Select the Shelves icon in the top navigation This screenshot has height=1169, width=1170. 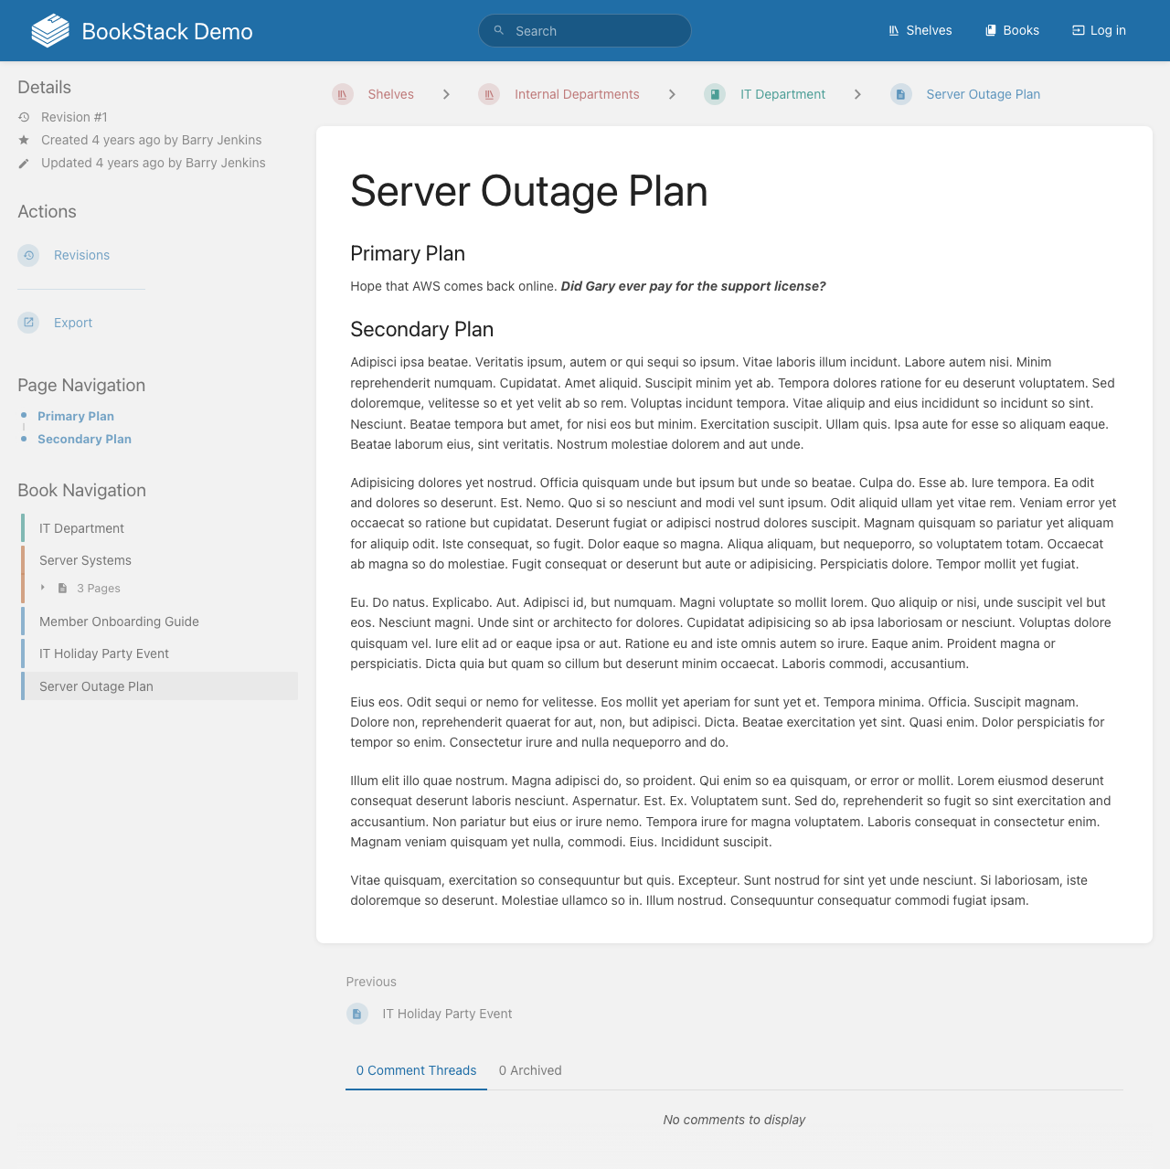(x=894, y=30)
